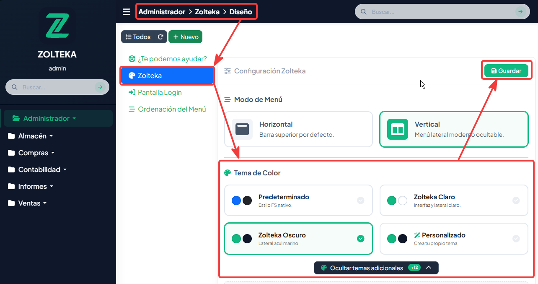Click the check mark on Personalizado card

point(516,239)
